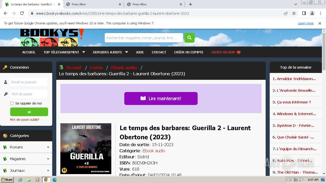Click the Romans book icon

(x=5, y=147)
